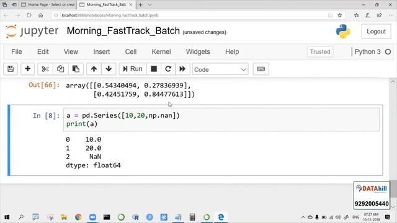The width and height of the screenshot is (397, 223).
Task: Refresh the browser page
Action: point(29,15)
